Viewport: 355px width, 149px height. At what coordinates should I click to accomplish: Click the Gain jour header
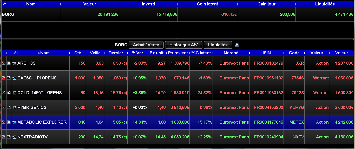click(266, 4)
